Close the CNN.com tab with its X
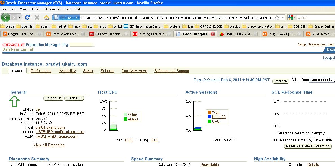Screen dimensions: 335x167 [x=126, y=34]
